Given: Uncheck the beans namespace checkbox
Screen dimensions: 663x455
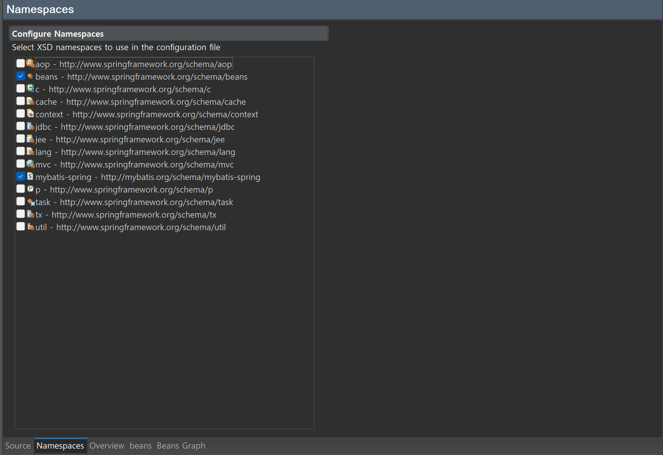Looking at the screenshot, I should 21,76.
